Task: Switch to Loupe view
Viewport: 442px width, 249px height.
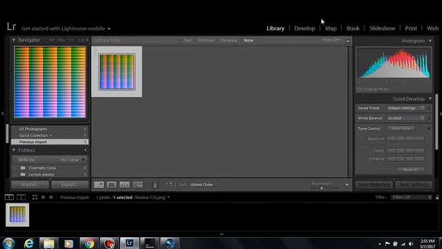Action: [x=111, y=185]
